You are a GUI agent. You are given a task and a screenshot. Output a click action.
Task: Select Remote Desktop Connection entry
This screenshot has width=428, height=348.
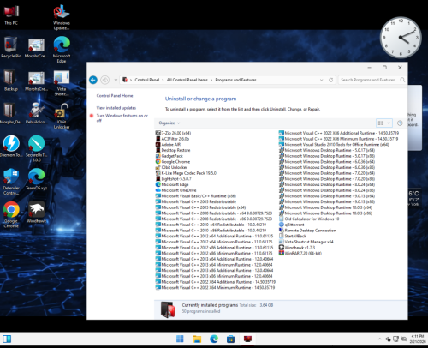307,231
